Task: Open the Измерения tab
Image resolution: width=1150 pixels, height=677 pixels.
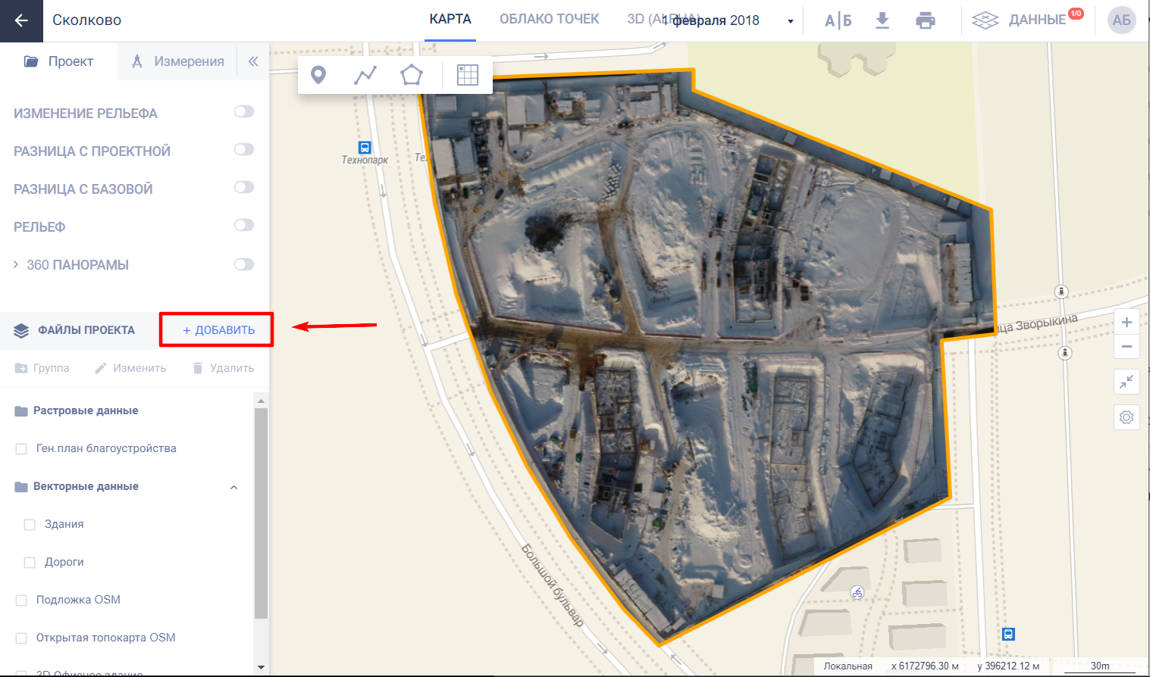Action: point(178,61)
